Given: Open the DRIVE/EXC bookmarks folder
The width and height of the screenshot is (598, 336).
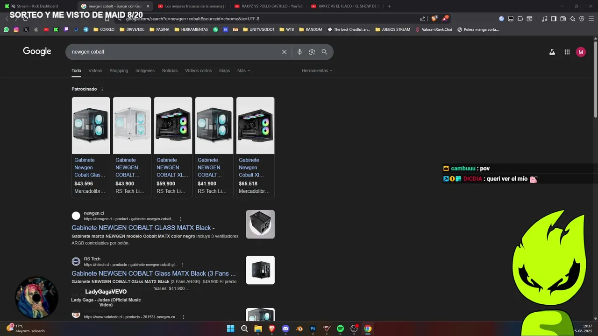Looking at the screenshot, I should (132, 29).
